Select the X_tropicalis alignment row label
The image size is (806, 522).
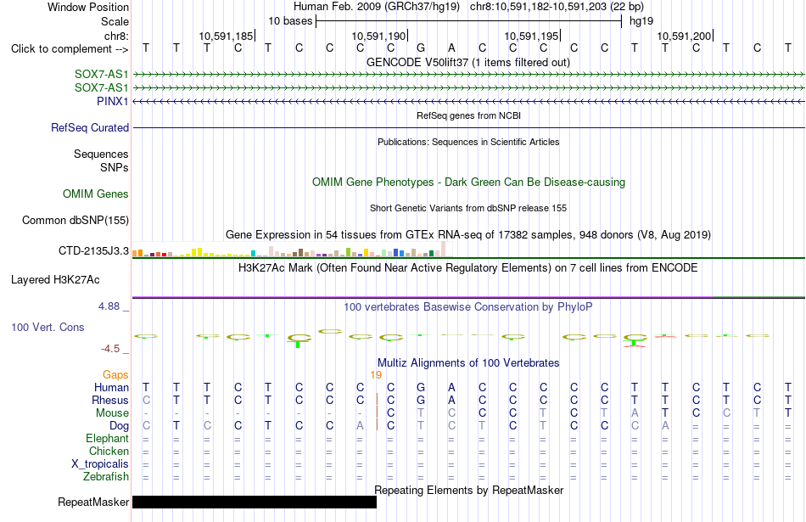(x=100, y=464)
